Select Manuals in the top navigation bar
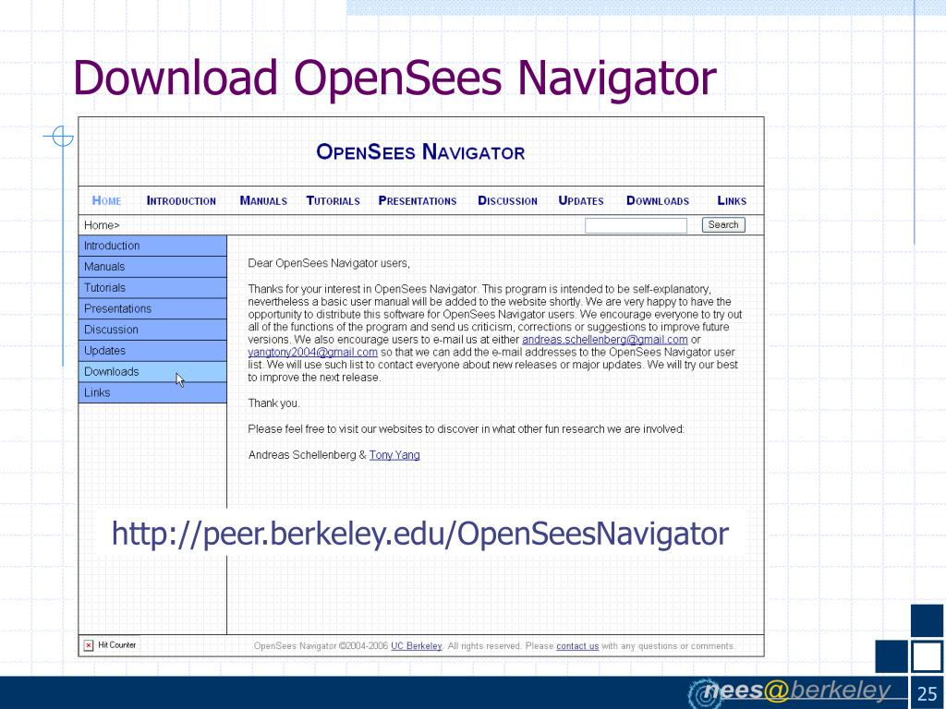This screenshot has width=946, height=709. [263, 200]
